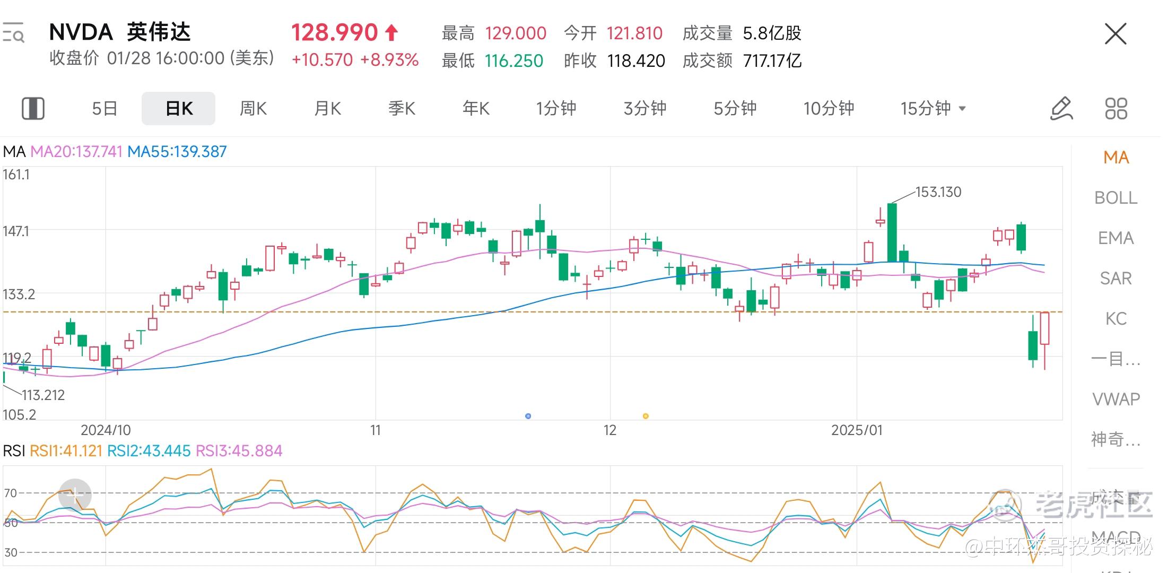Switch to the 周K weekly tab
The width and height of the screenshot is (1176, 573).
(x=253, y=108)
